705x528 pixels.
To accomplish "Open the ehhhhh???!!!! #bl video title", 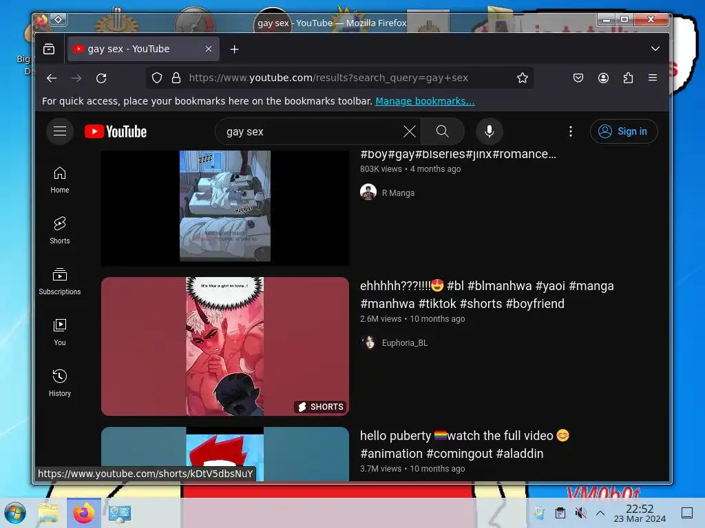I will (x=487, y=294).
